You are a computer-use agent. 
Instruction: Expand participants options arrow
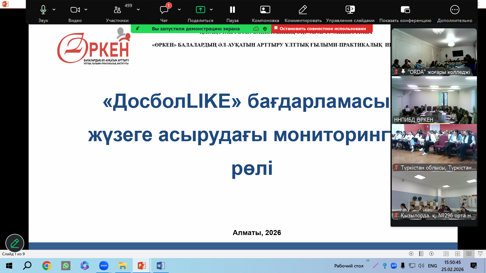pyautogui.click(x=138, y=10)
